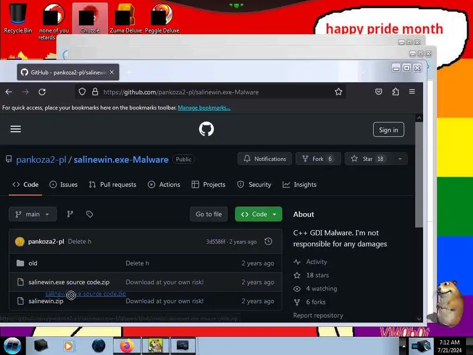Open Recycle Bin on the desktop
The image size is (473, 355).
tap(18, 18)
